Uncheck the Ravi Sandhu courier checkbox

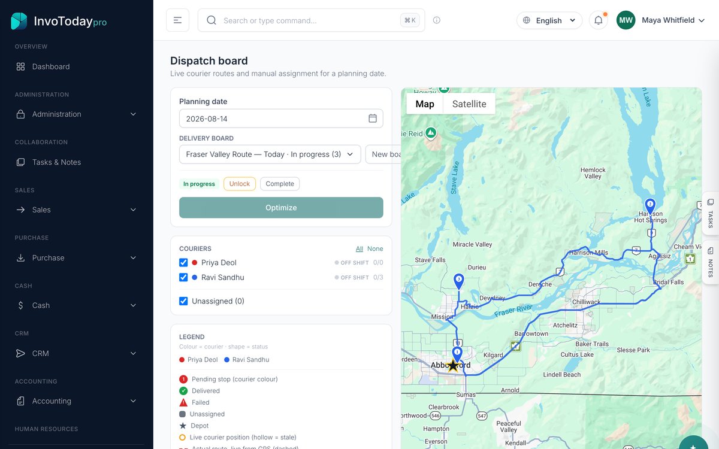coord(183,278)
